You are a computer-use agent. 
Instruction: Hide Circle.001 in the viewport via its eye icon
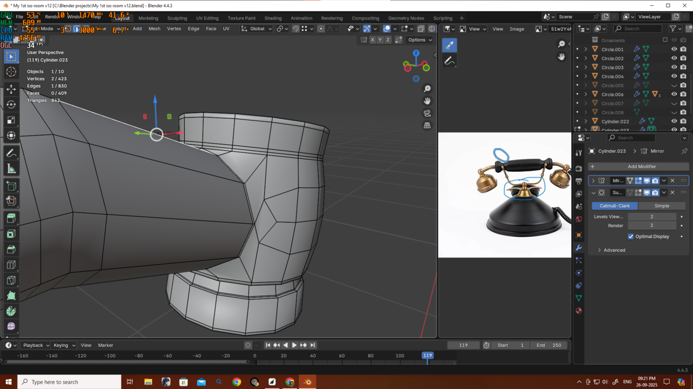point(674,49)
